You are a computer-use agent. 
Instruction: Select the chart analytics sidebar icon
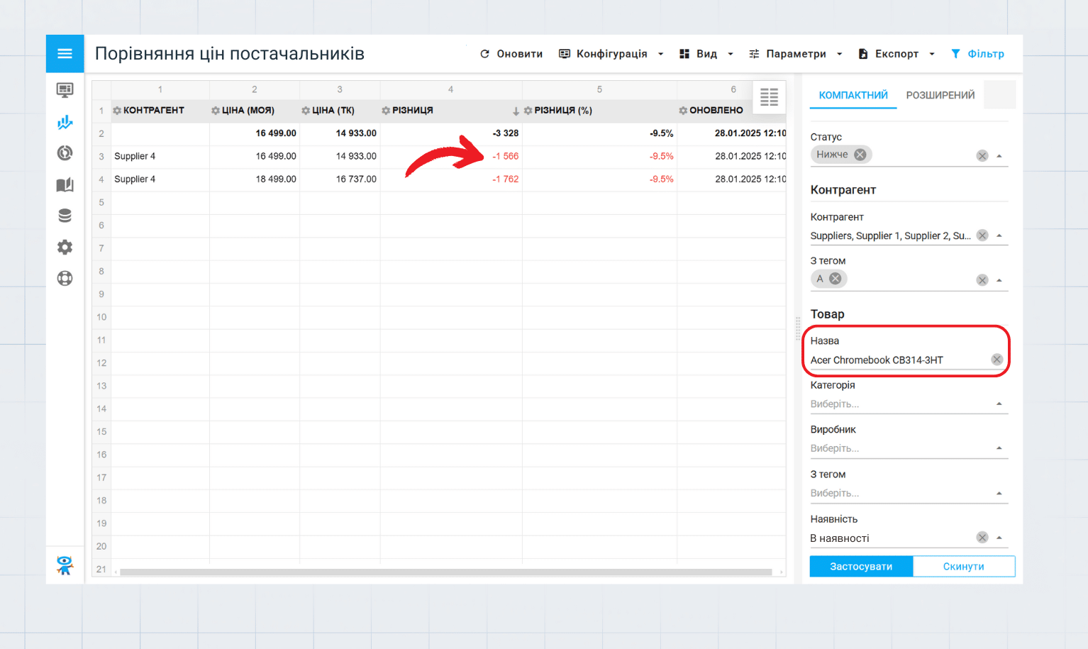point(65,122)
